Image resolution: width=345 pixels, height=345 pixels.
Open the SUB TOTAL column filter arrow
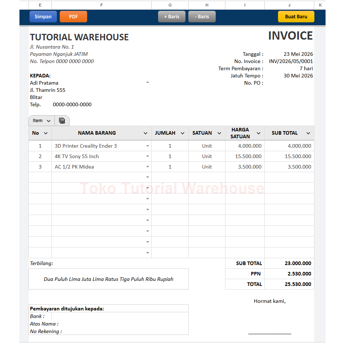pos(308,133)
